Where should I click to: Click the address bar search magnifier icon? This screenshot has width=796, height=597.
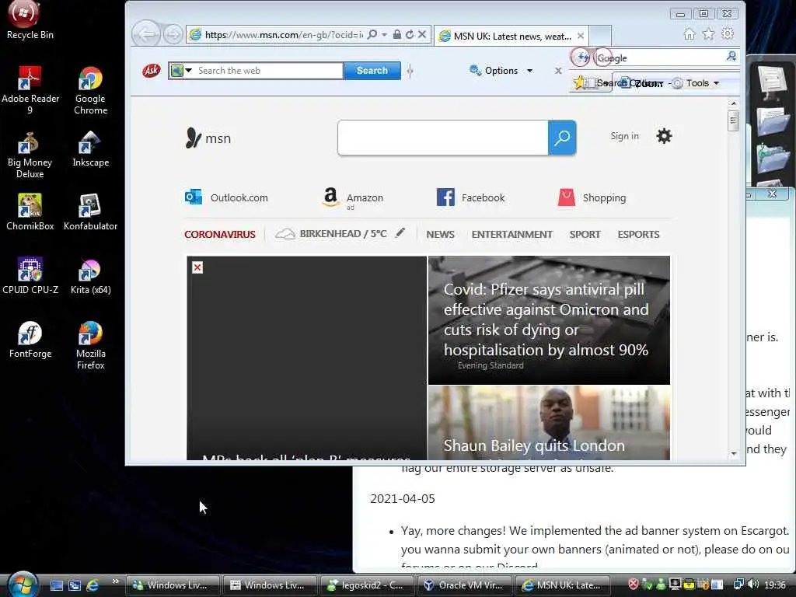point(372,34)
